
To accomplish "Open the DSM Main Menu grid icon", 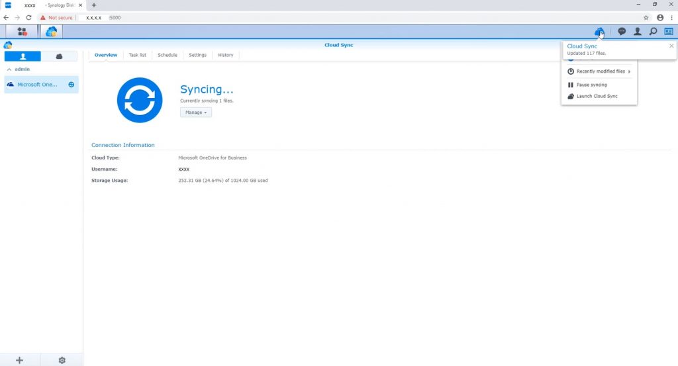I will (22, 32).
